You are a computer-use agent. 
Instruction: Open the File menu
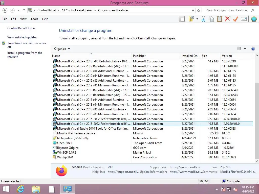(x=5, y=19)
